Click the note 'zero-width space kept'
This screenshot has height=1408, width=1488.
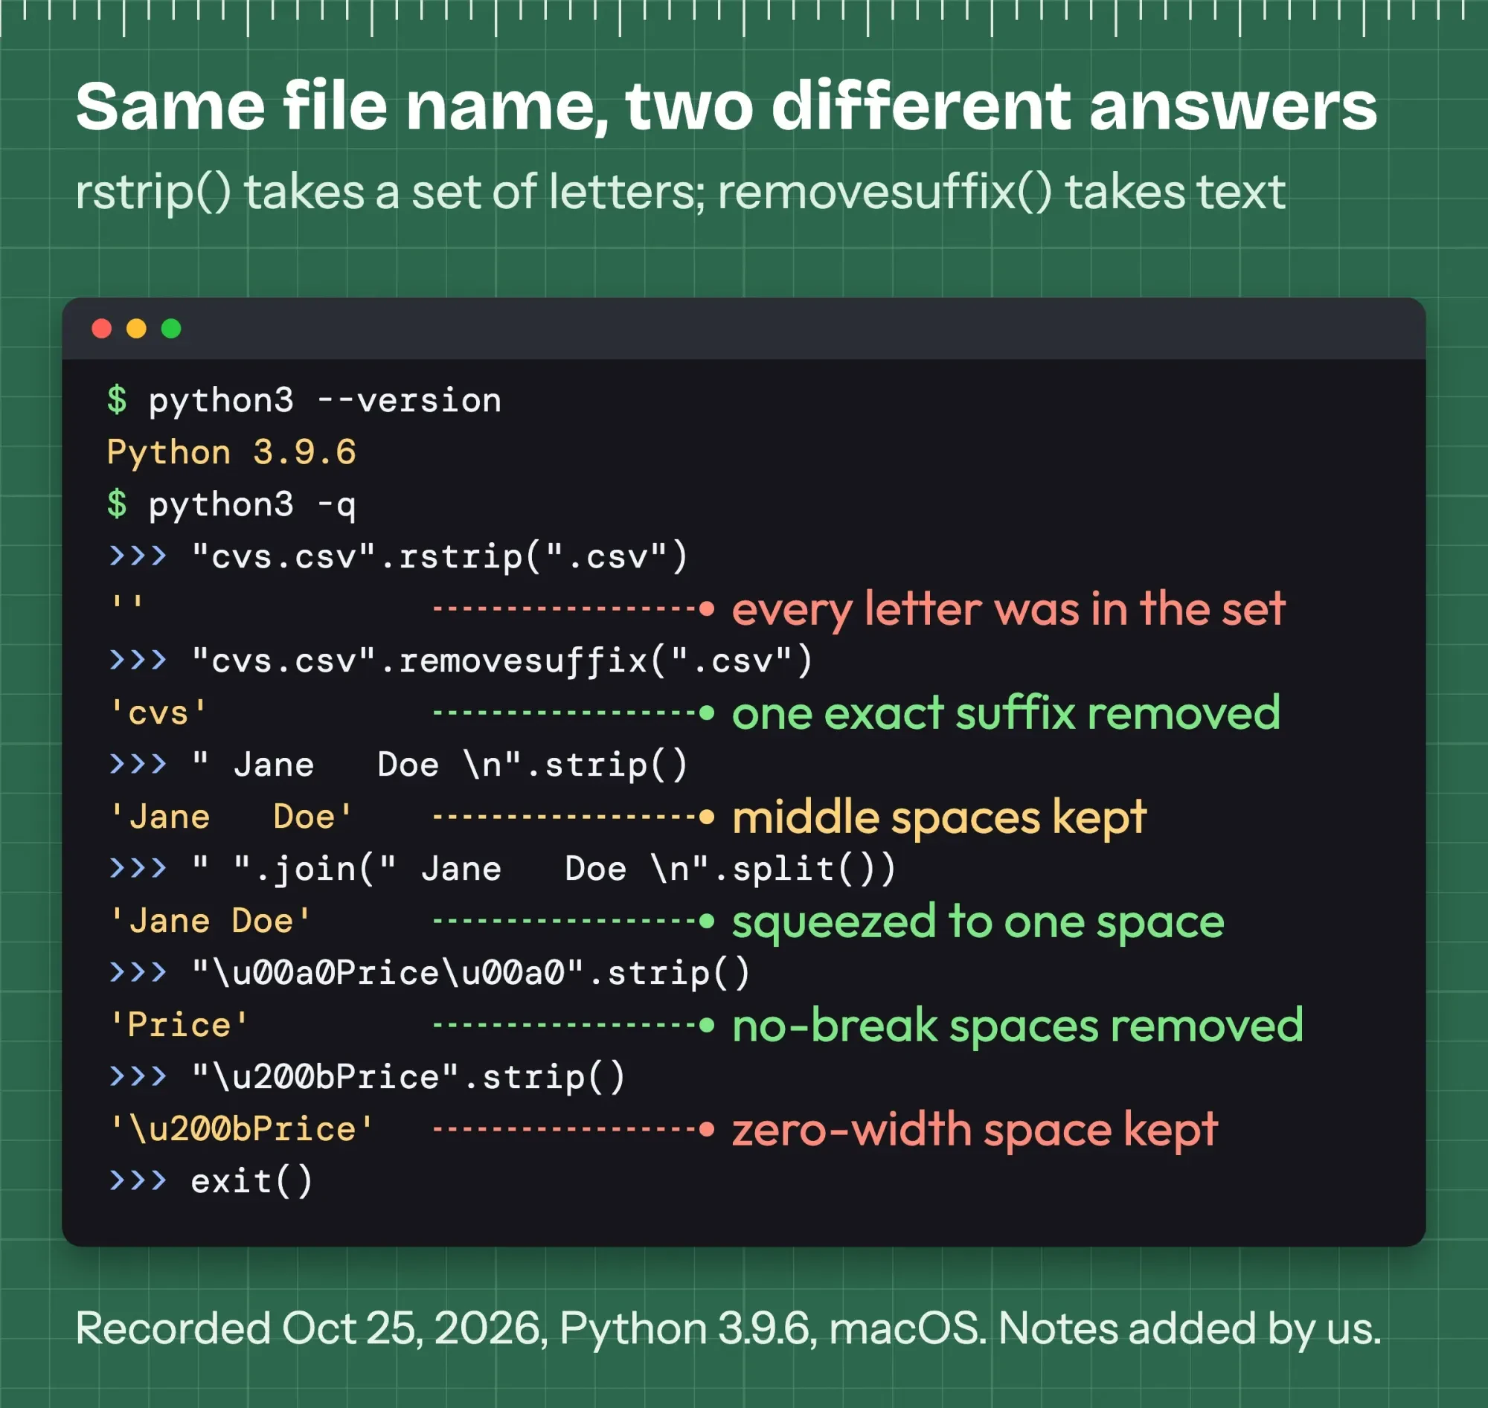pos(975,1131)
